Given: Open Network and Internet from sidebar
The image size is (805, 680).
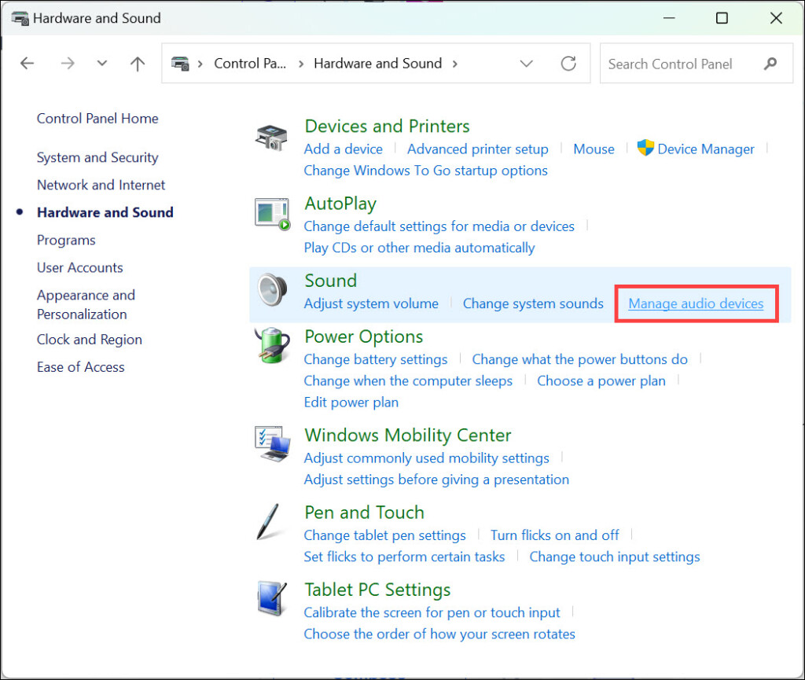Looking at the screenshot, I should pos(101,185).
